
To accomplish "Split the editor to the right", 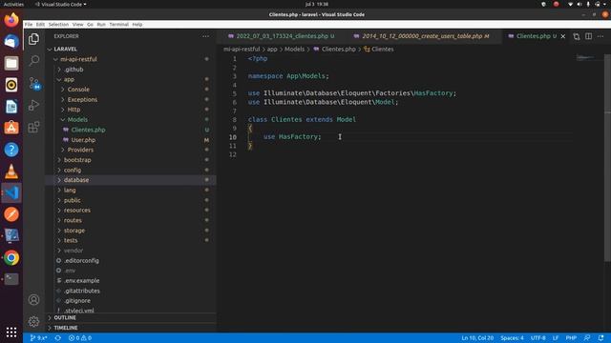I will [588, 36].
